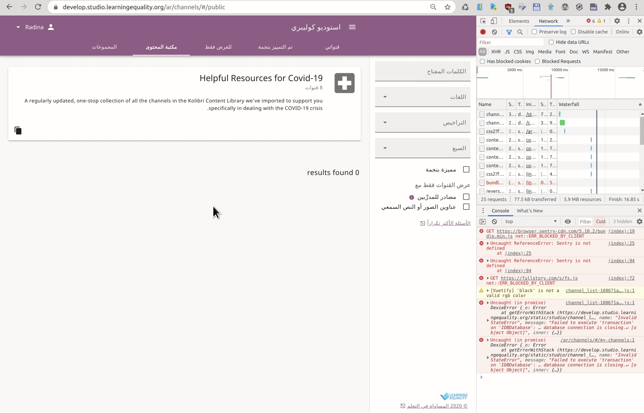Image resolution: width=644 pixels, height=413 pixels.
Task: Click the Covid-19 collection plus thumbnail
Action: pyautogui.click(x=344, y=83)
